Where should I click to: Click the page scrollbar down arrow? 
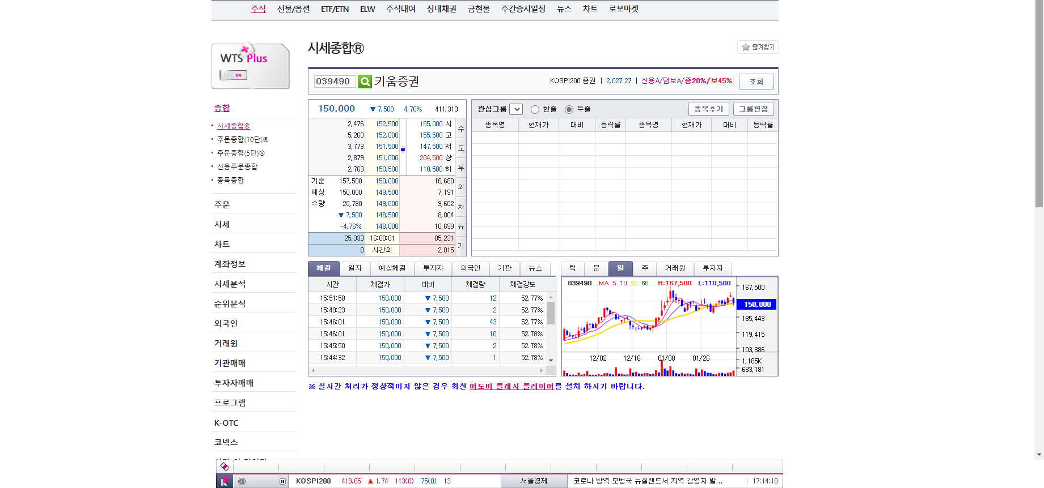point(1039,455)
